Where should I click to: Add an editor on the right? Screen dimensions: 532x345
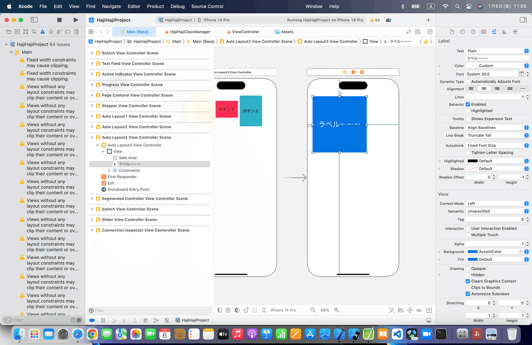[430, 32]
